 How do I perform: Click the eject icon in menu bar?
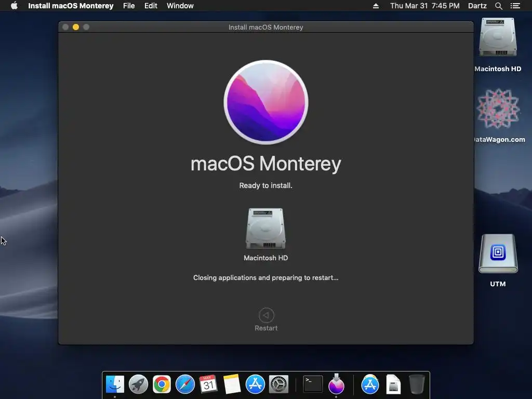tap(376, 6)
